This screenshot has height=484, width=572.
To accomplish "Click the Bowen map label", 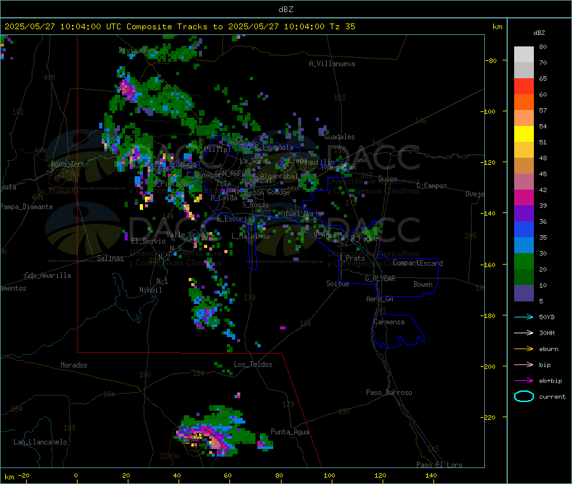I will [x=423, y=284].
